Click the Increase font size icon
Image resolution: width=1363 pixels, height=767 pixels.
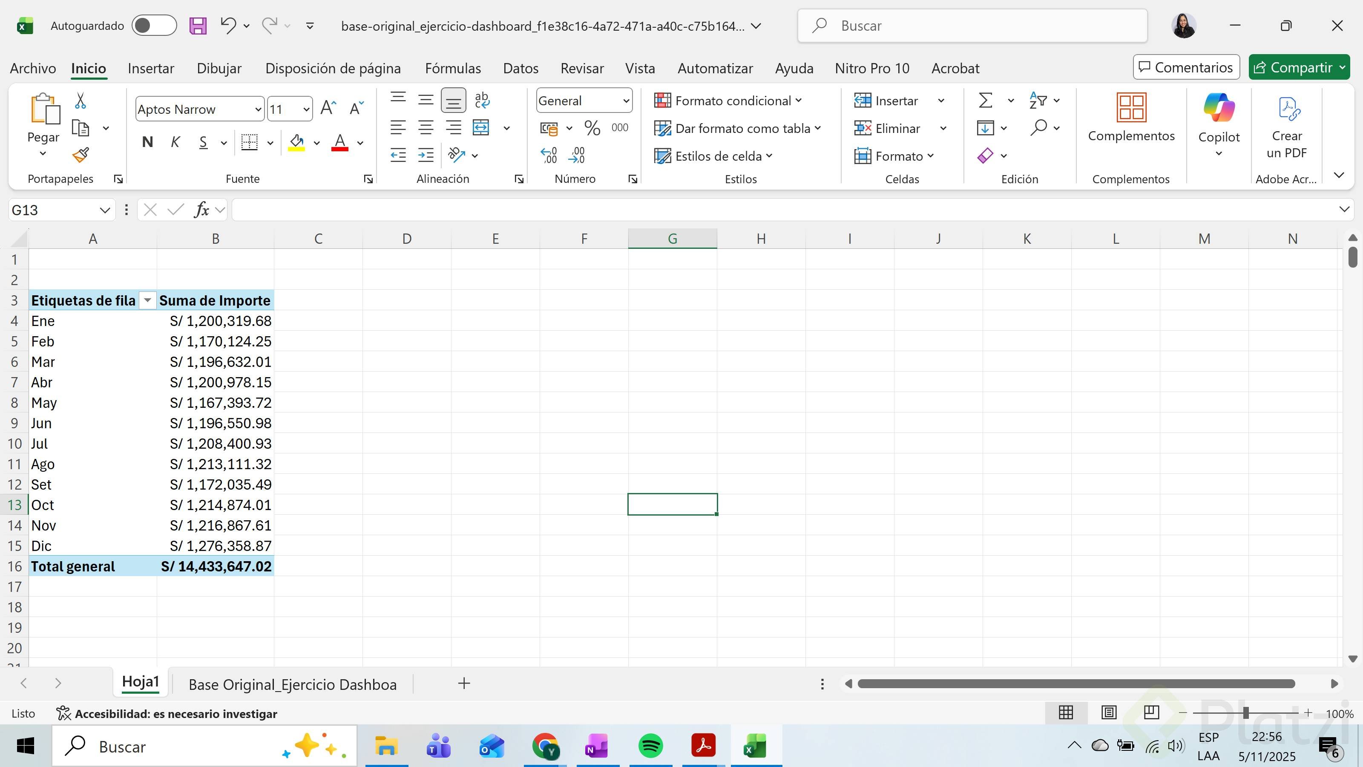[328, 109]
